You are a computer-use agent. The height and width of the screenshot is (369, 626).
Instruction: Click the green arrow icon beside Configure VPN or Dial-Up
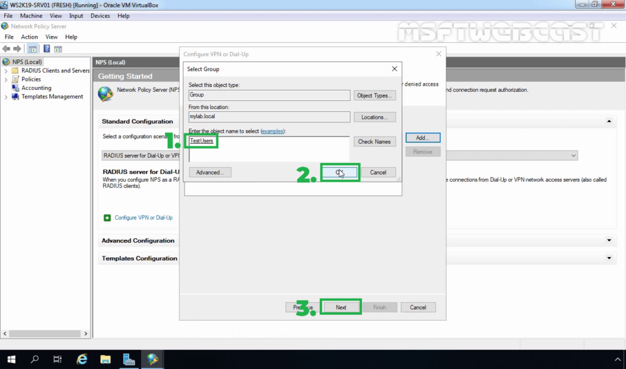[108, 218]
